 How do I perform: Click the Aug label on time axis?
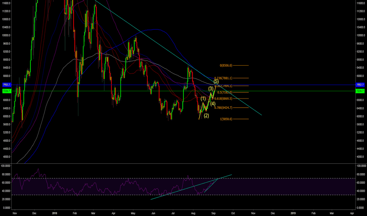tap(193, 213)
